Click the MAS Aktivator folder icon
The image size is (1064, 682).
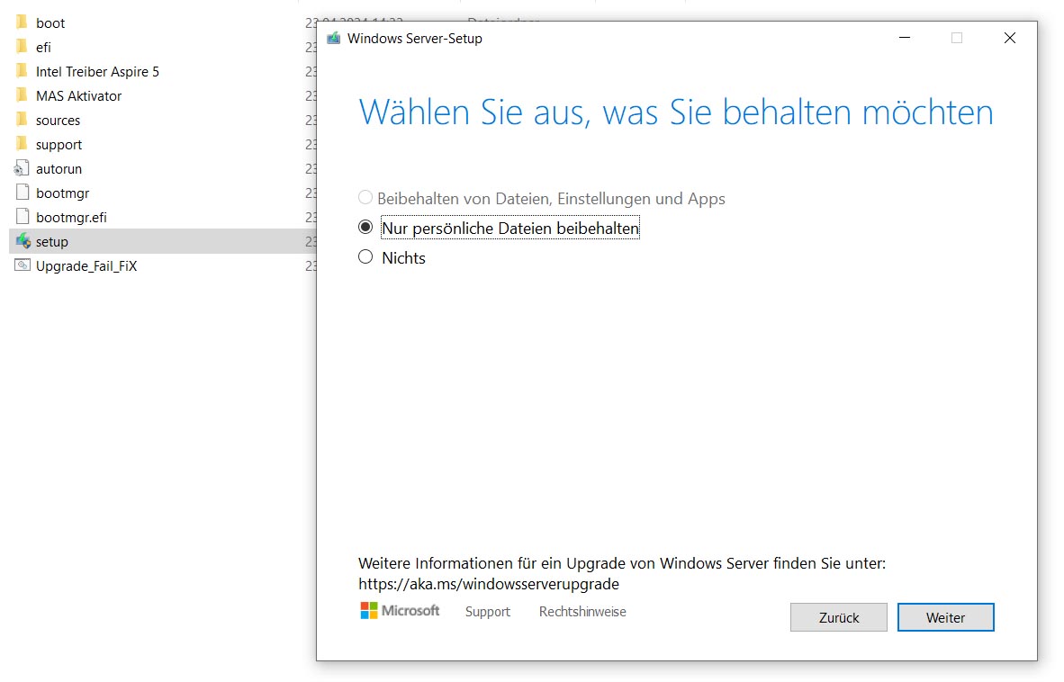coord(22,95)
